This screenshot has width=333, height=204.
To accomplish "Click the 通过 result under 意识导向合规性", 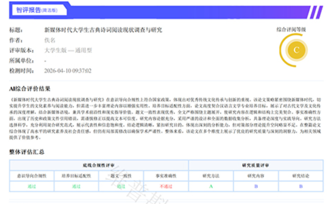I will [32, 186].
